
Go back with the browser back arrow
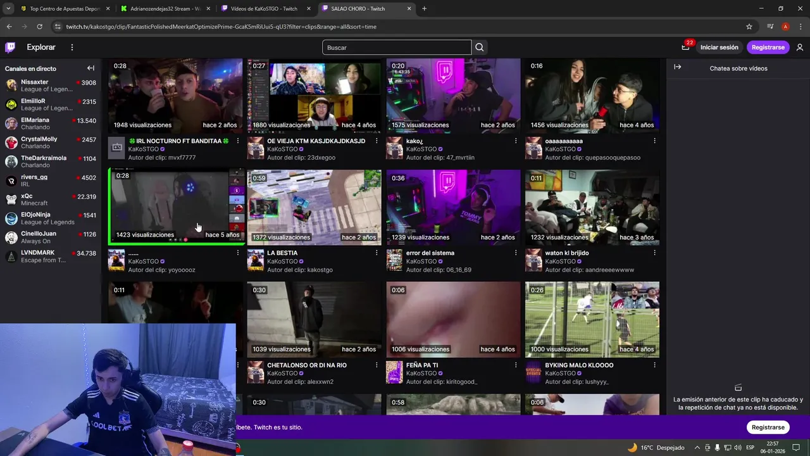click(9, 27)
